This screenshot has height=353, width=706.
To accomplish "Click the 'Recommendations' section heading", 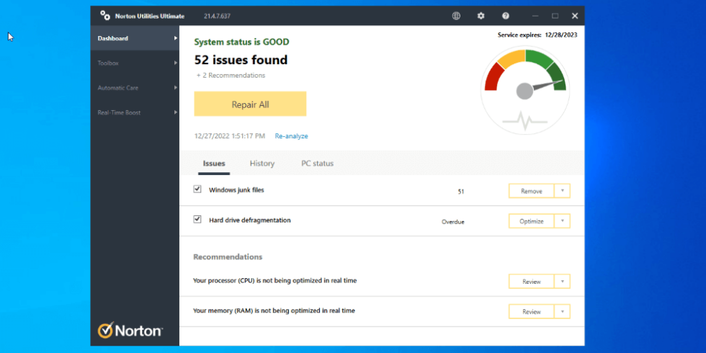I will point(228,256).
